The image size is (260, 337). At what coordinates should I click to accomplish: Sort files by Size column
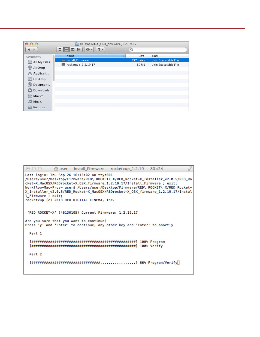click(137, 56)
